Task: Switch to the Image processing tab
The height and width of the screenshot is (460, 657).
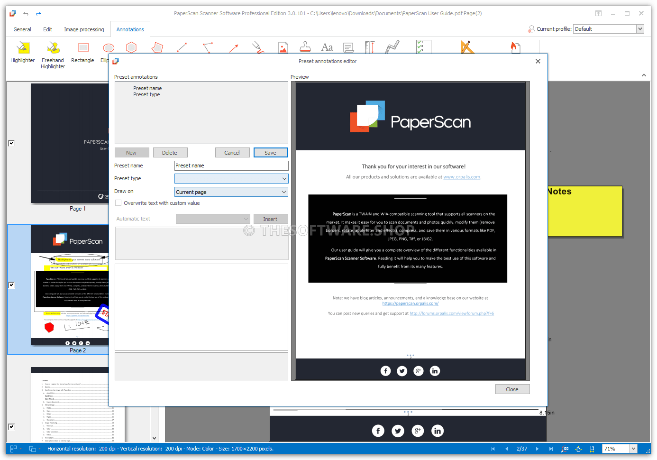Action: click(x=84, y=29)
